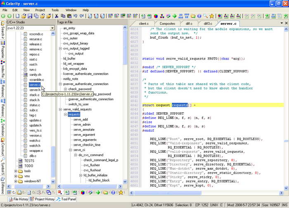Expand the windows-NT folder node
Viewport: 289px width, 208px height.
coord(16,181)
